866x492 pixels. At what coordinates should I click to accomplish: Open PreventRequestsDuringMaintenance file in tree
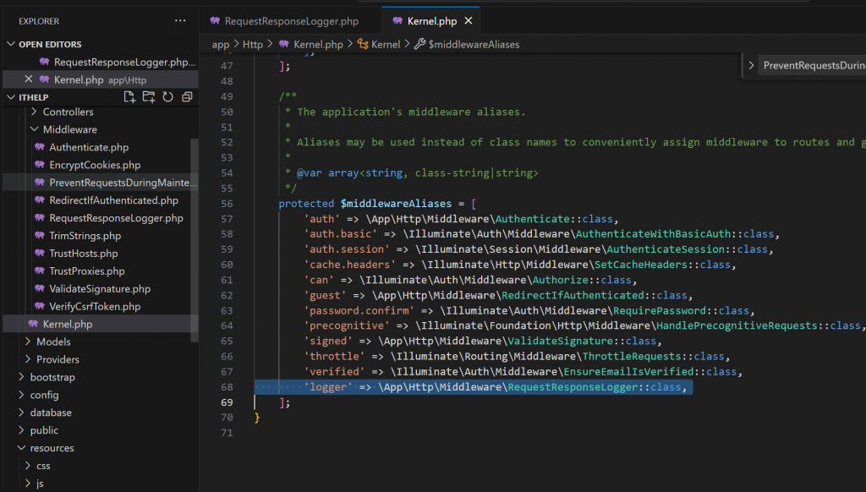[x=123, y=183]
